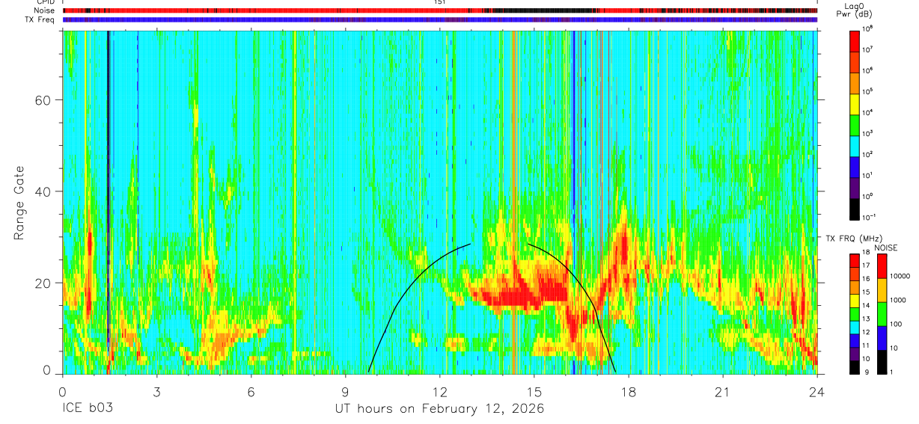The image size is (919, 424).
Task: Click x-axis tick label '18'
Action: click(x=628, y=392)
